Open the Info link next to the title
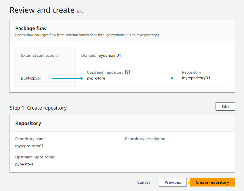Image resolution: width=244 pixels, height=191 pixels. pyautogui.click(x=80, y=12)
